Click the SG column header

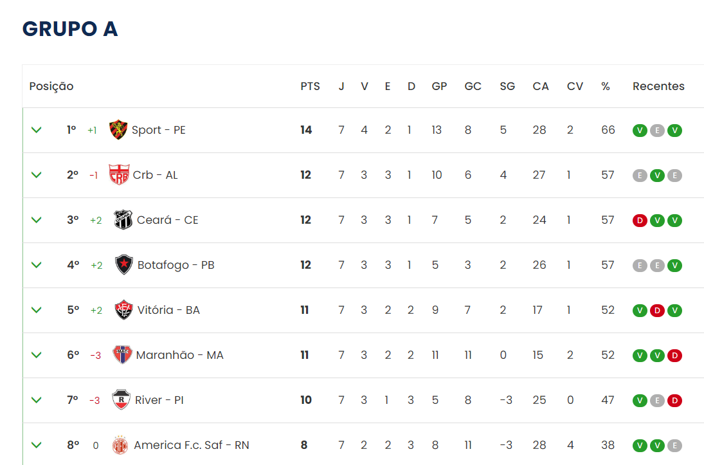[507, 86]
